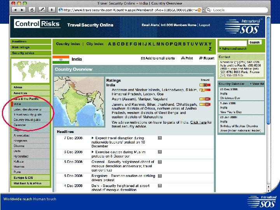This screenshot has height=210, width=280.
Task: Click the printer icon next to Print
Action: (x=183, y=58)
